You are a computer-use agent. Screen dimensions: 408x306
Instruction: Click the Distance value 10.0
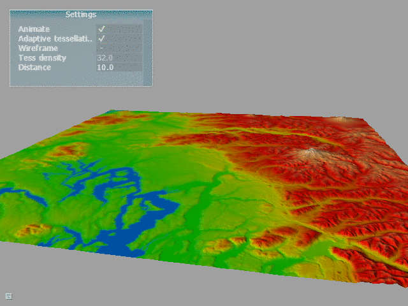tap(105, 68)
